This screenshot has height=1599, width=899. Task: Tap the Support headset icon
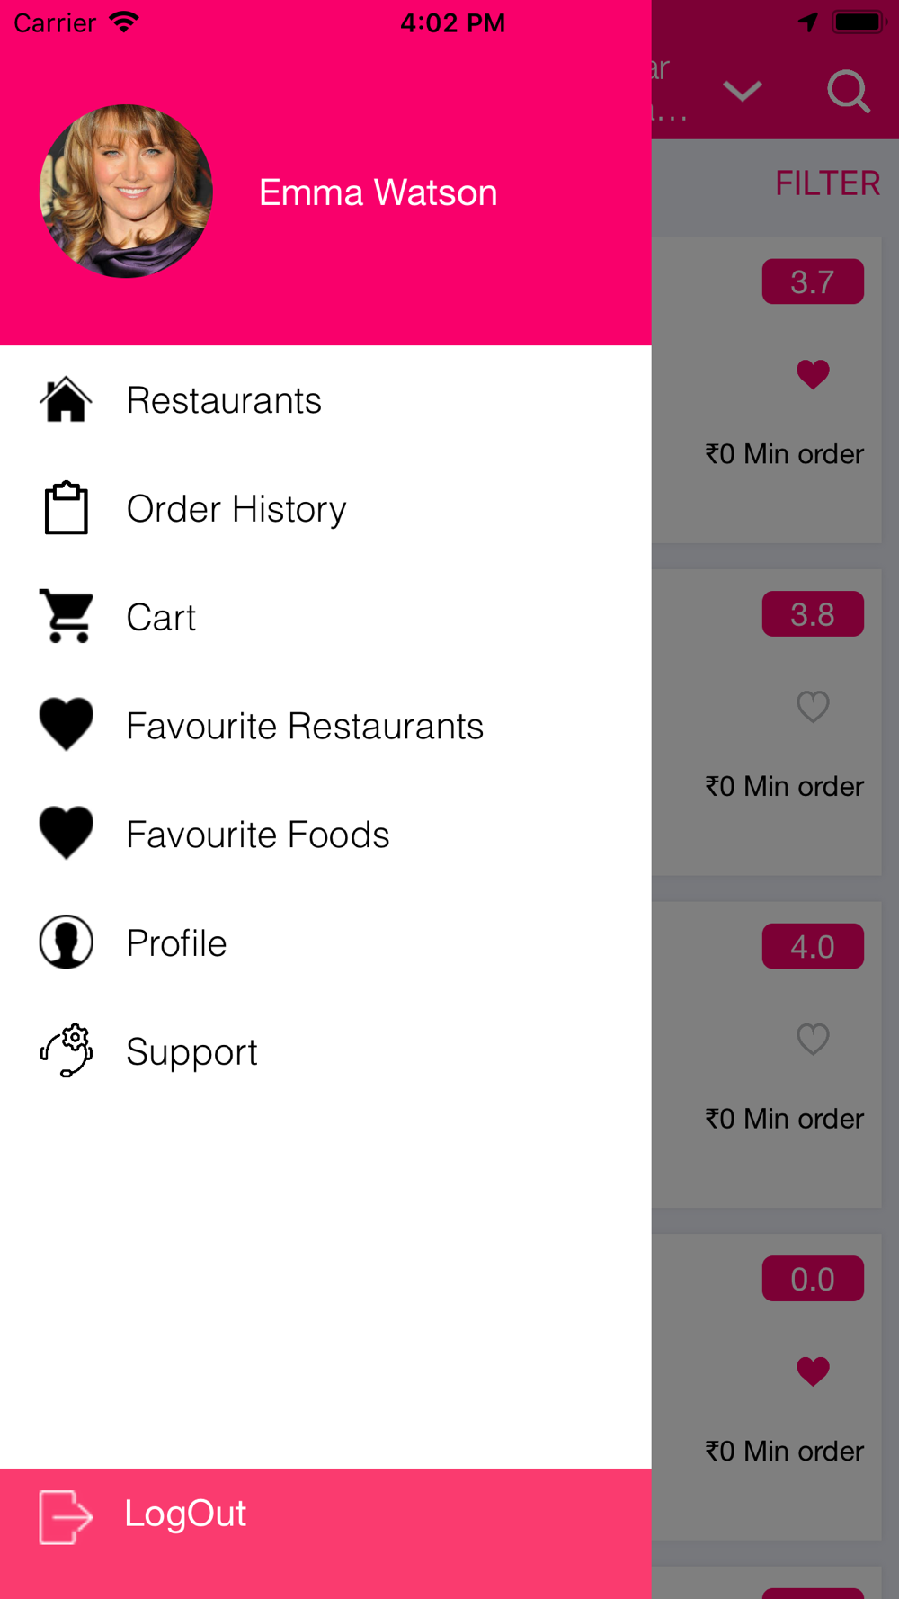(66, 1050)
